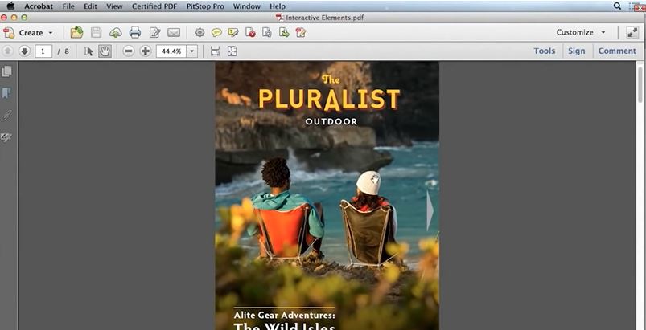
Task: Click the 'Alite Gear Adventures:' headline
Action: pos(284,316)
